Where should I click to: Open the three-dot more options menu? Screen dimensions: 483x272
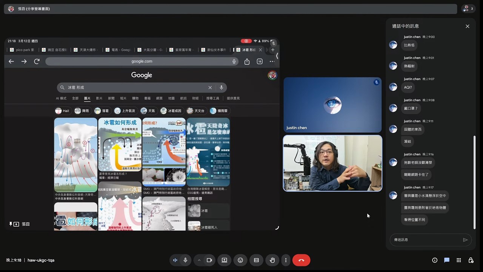(286, 260)
